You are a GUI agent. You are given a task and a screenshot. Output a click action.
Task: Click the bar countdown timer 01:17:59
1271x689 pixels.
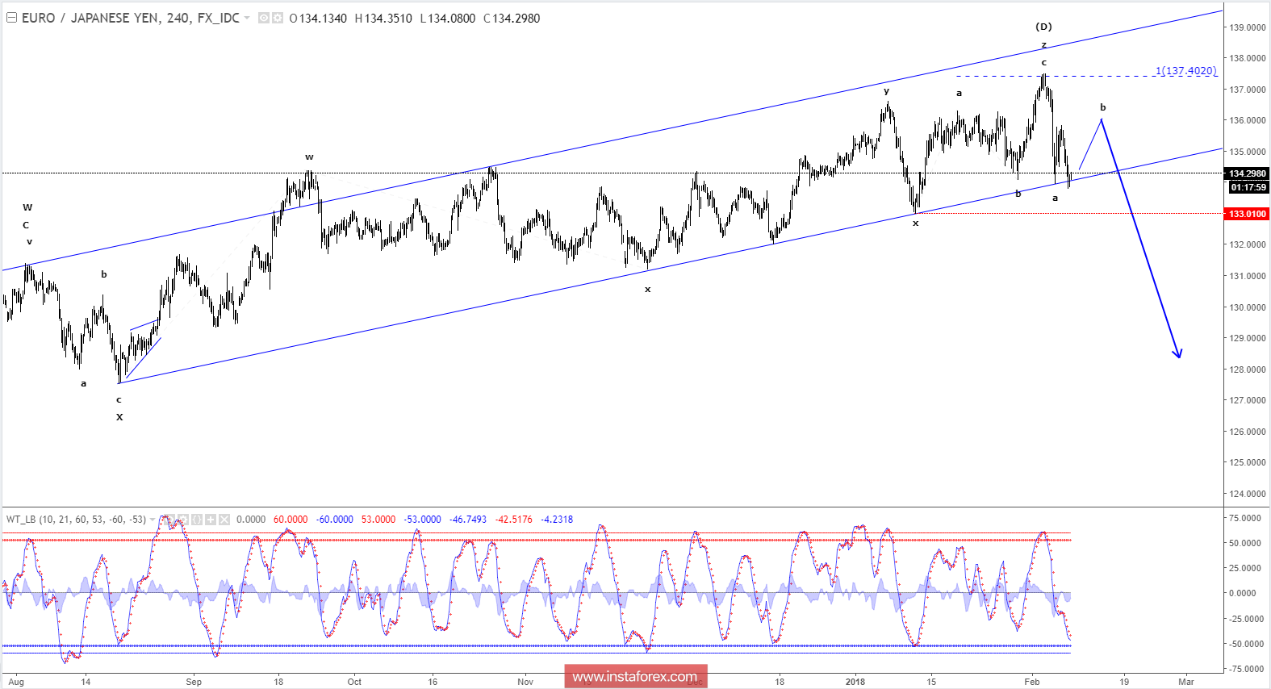[x=1248, y=187]
